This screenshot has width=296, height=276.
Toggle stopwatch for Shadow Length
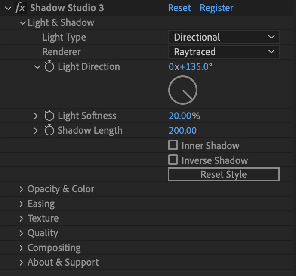tap(49, 131)
